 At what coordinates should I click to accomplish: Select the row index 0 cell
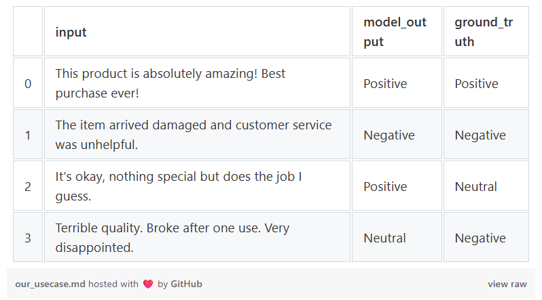(x=28, y=83)
